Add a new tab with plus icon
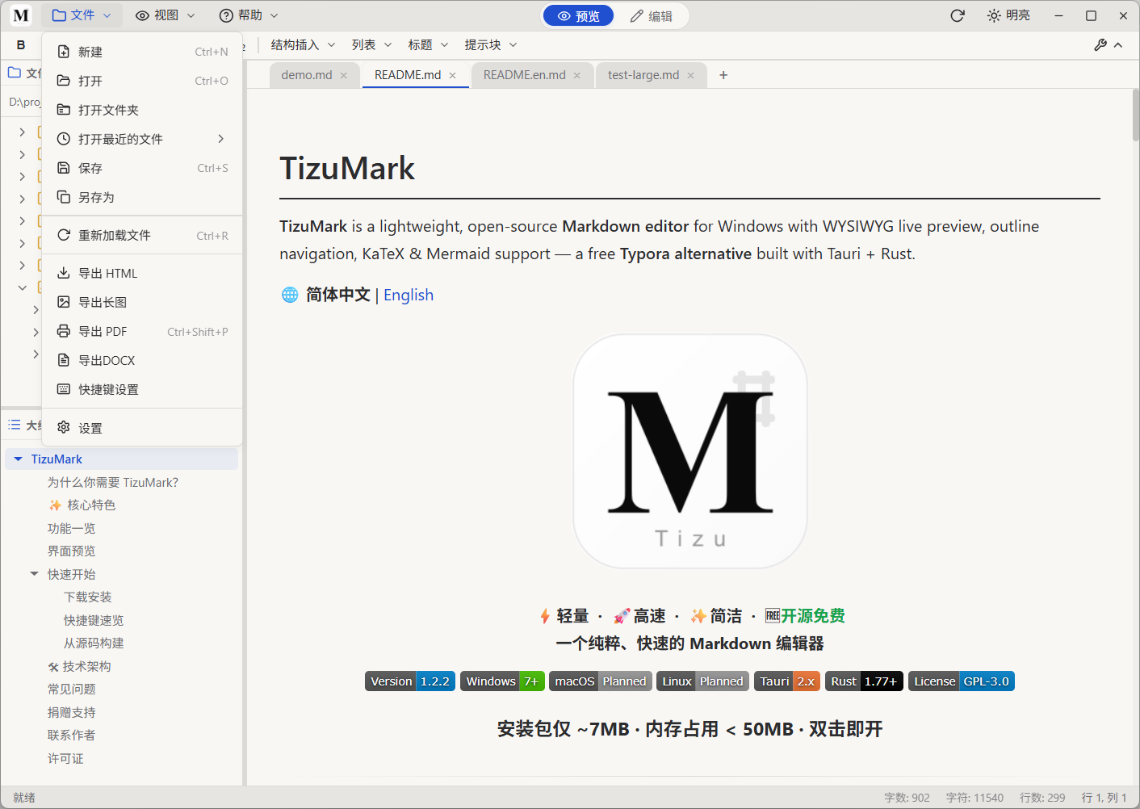The image size is (1140, 809). (x=723, y=75)
